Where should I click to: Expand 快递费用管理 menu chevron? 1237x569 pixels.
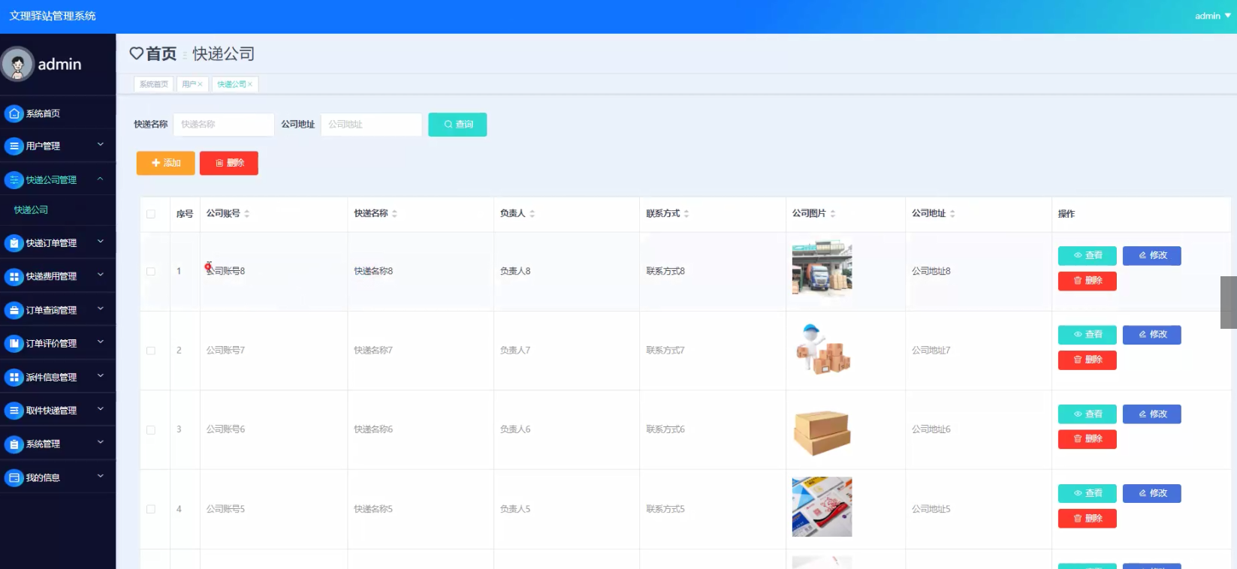point(101,275)
